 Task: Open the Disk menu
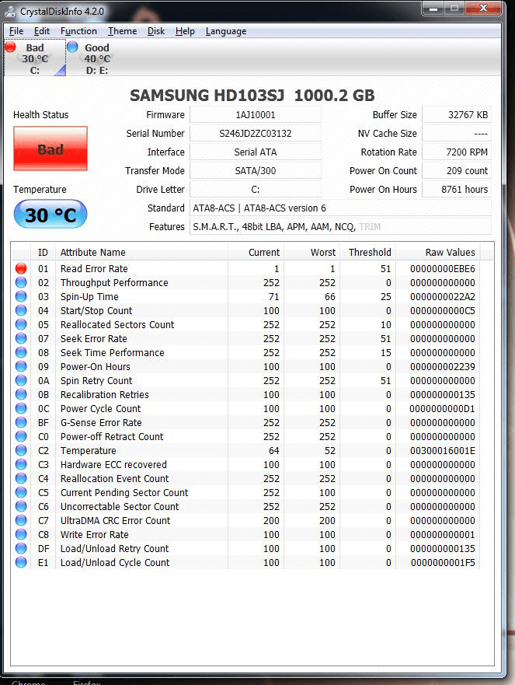[x=156, y=31]
